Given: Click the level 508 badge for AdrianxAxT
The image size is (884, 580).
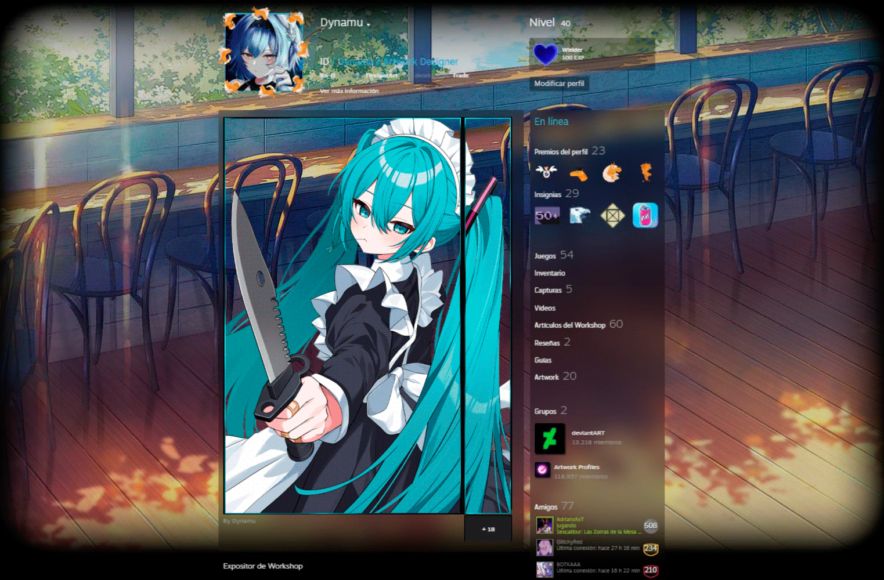Looking at the screenshot, I should [651, 526].
